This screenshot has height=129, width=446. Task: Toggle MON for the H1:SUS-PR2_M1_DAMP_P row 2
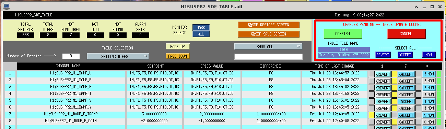point(429,81)
